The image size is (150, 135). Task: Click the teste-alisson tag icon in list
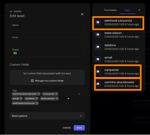click(98, 35)
